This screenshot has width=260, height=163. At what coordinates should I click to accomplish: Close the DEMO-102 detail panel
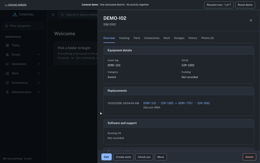[x=251, y=20]
